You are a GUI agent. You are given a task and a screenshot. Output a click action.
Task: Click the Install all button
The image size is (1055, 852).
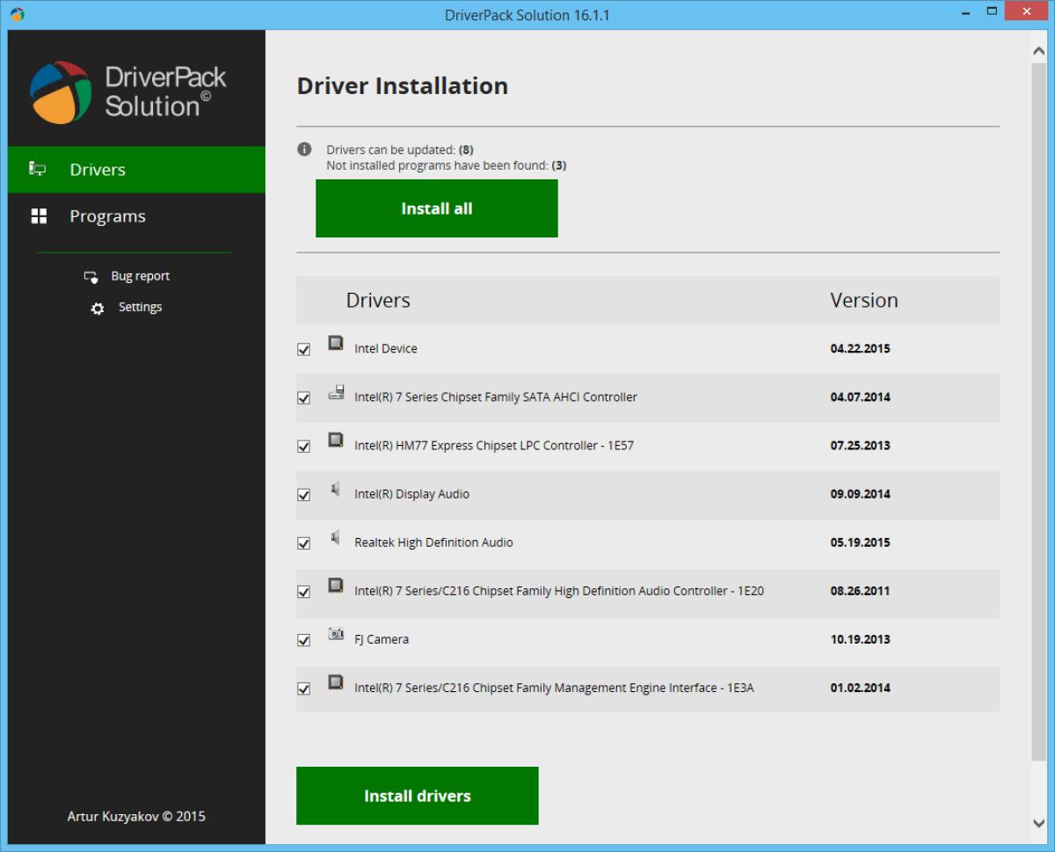coord(436,208)
